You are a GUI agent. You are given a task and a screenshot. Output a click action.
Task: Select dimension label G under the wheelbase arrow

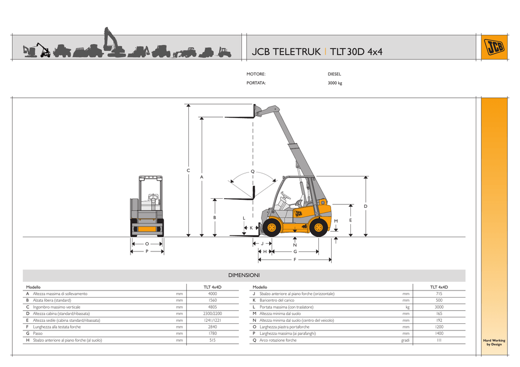tap(295, 252)
